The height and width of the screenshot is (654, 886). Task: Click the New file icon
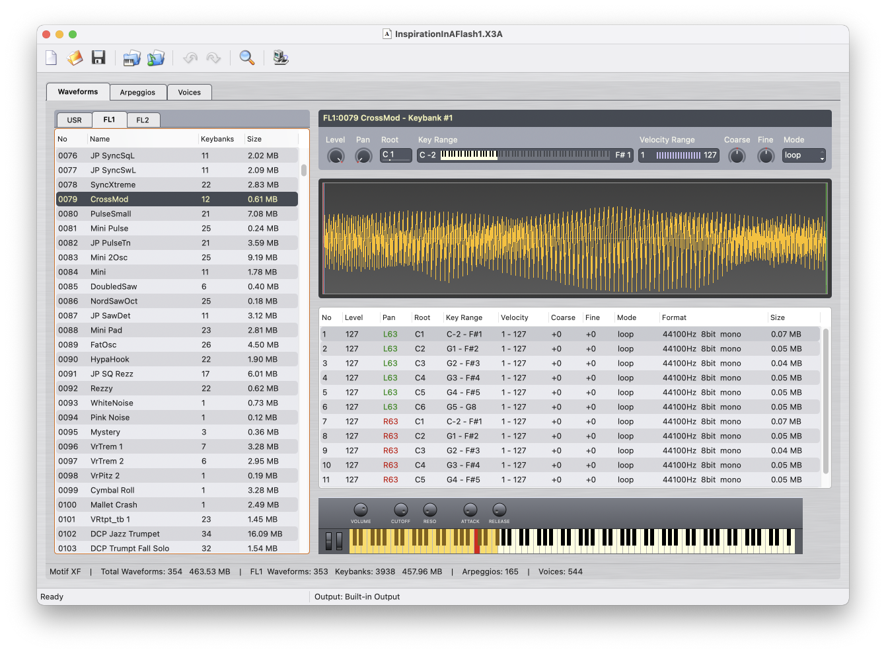click(51, 58)
